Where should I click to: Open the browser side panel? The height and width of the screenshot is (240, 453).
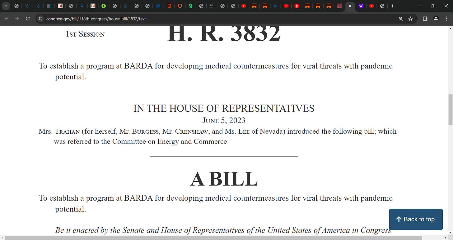pyautogui.click(x=425, y=19)
